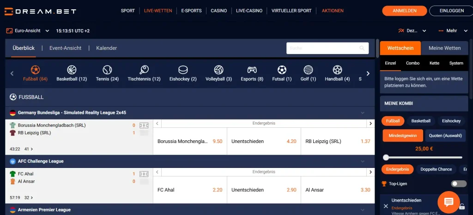Screen dimensions: 473x215
Task: Select the Endergebnis market chip
Action: [397, 169]
